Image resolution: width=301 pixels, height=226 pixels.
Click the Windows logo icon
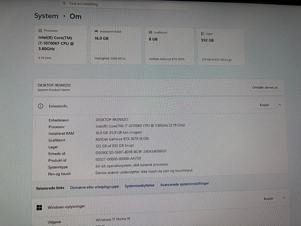pyautogui.click(x=39, y=208)
